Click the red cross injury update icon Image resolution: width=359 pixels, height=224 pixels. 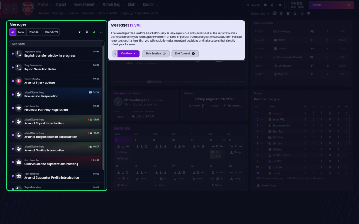click(x=19, y=81)
